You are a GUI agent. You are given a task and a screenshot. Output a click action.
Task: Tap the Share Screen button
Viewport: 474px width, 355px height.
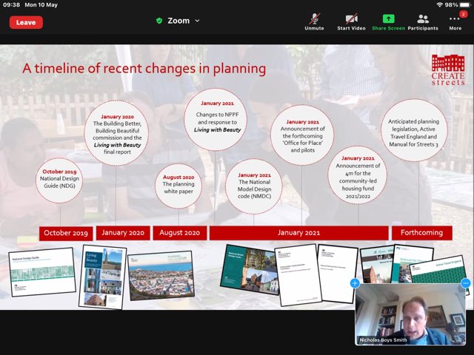388,22
